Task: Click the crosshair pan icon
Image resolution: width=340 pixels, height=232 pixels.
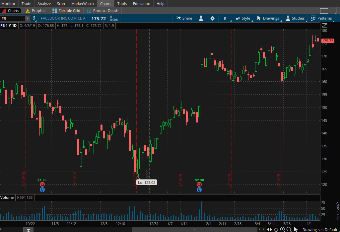Action: point(276,230)
